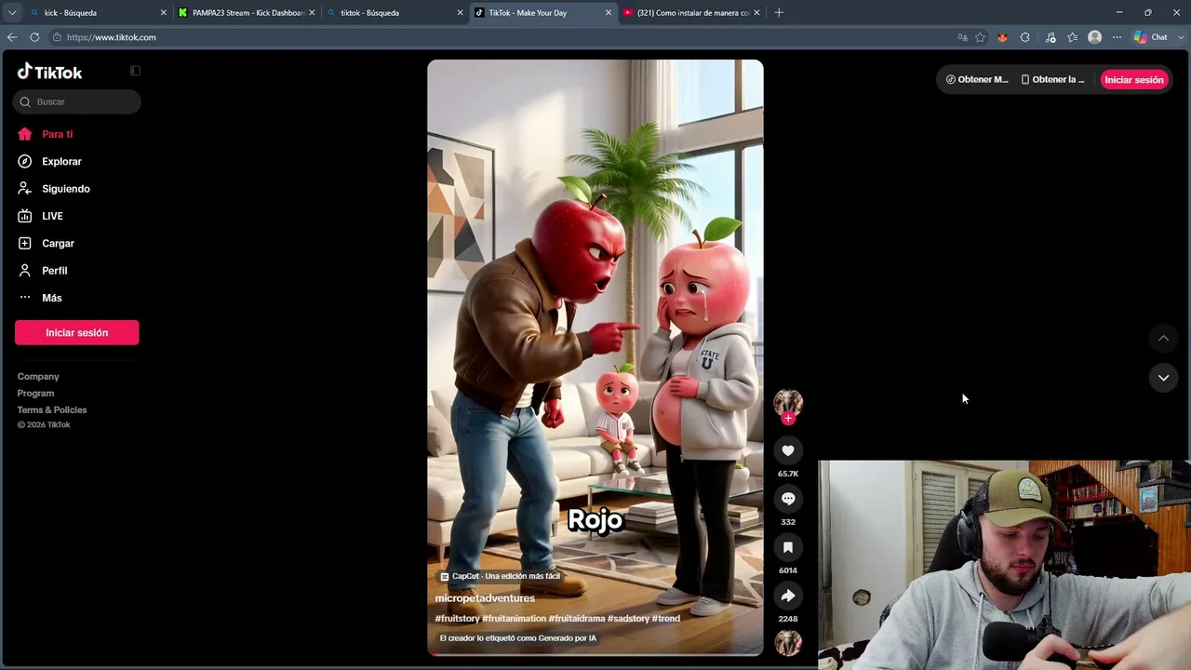
Task: View site information lock icon
Action: coord(57,37)
